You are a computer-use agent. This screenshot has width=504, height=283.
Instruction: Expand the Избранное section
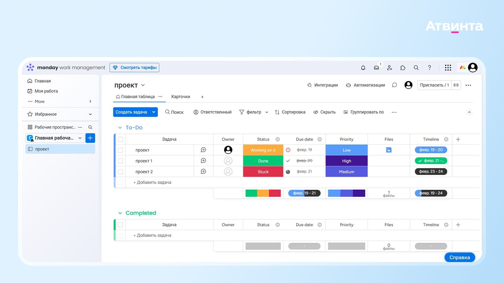(90, 114)
